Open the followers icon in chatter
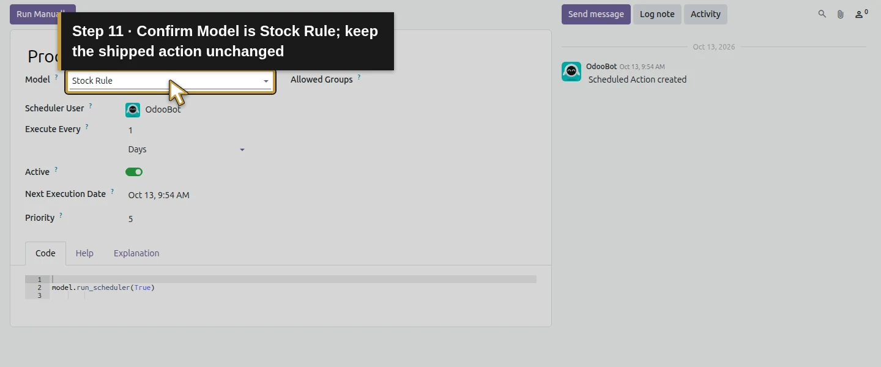The height and width of the screenshot is (367, 881). tap(861, 14)
